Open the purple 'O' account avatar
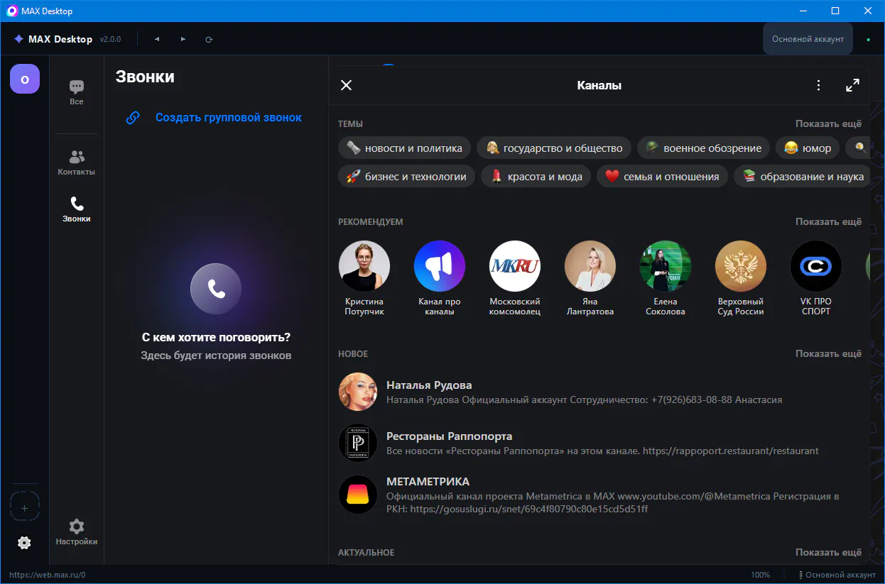The width and height of the screenshot is (885, 584). pyautogui.click(x=25, y=79)
